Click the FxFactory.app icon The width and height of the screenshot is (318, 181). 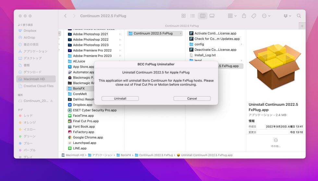point(70,132)
